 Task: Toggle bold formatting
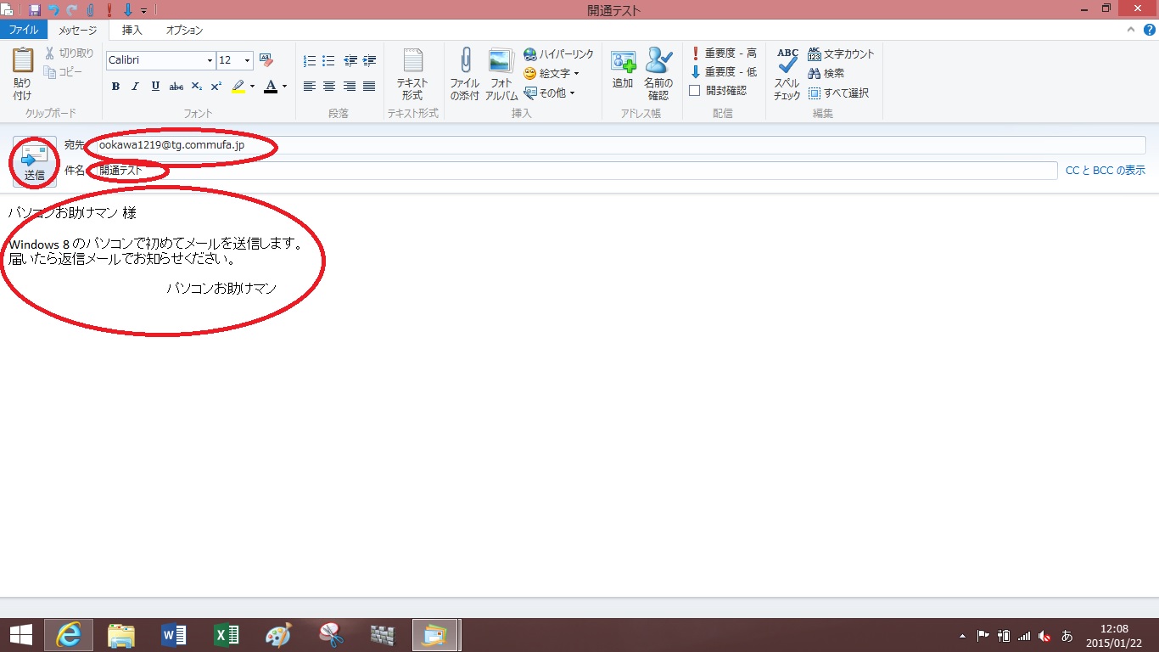pos(115,86)
